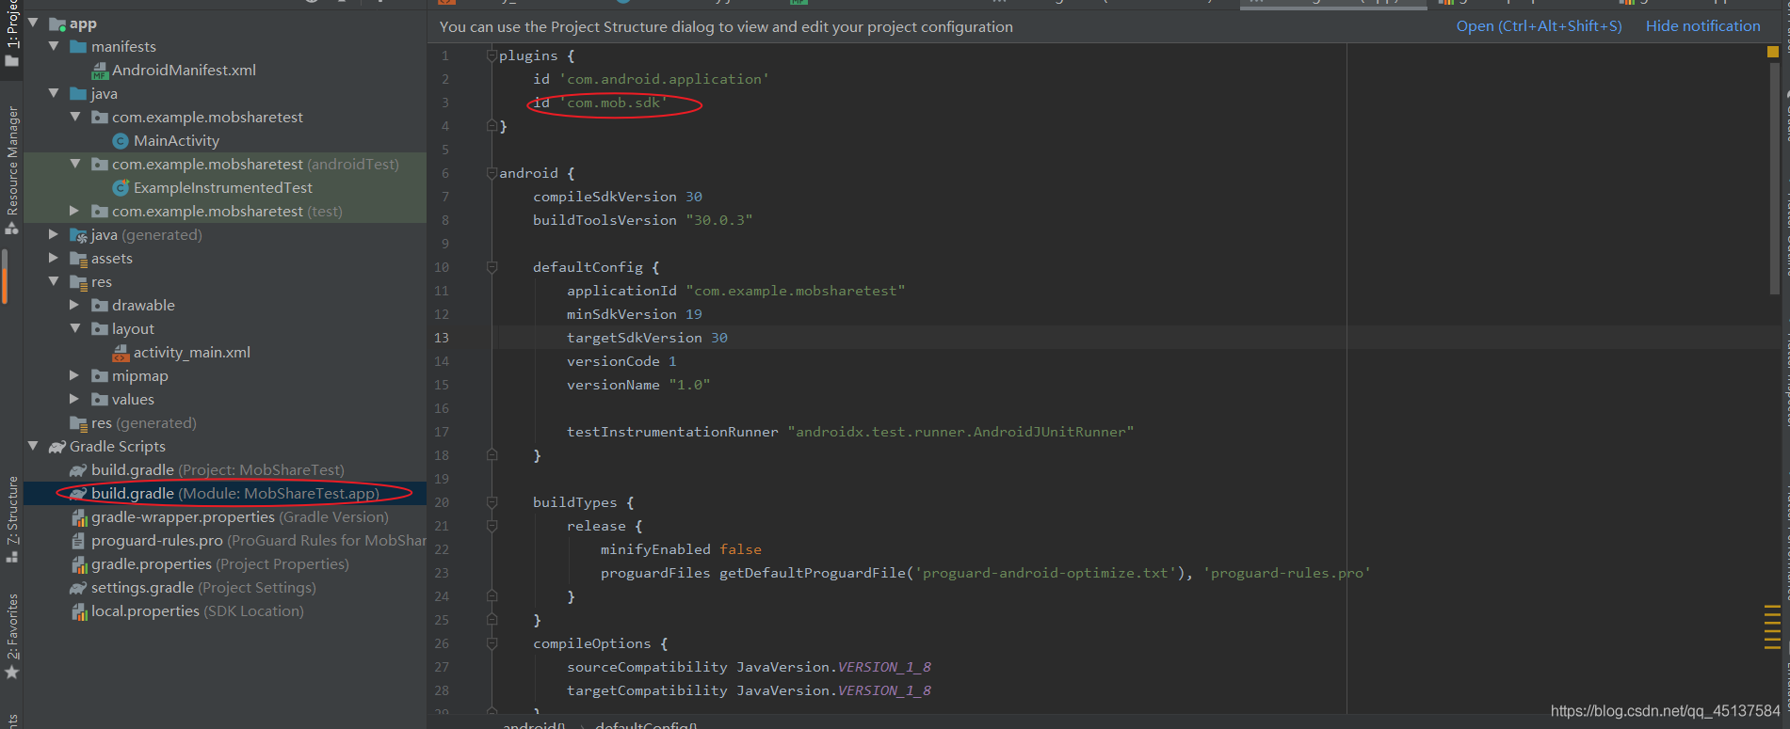
Task: Click gradle-wrapper.properties file icon
Action: [x=79, y=517]
